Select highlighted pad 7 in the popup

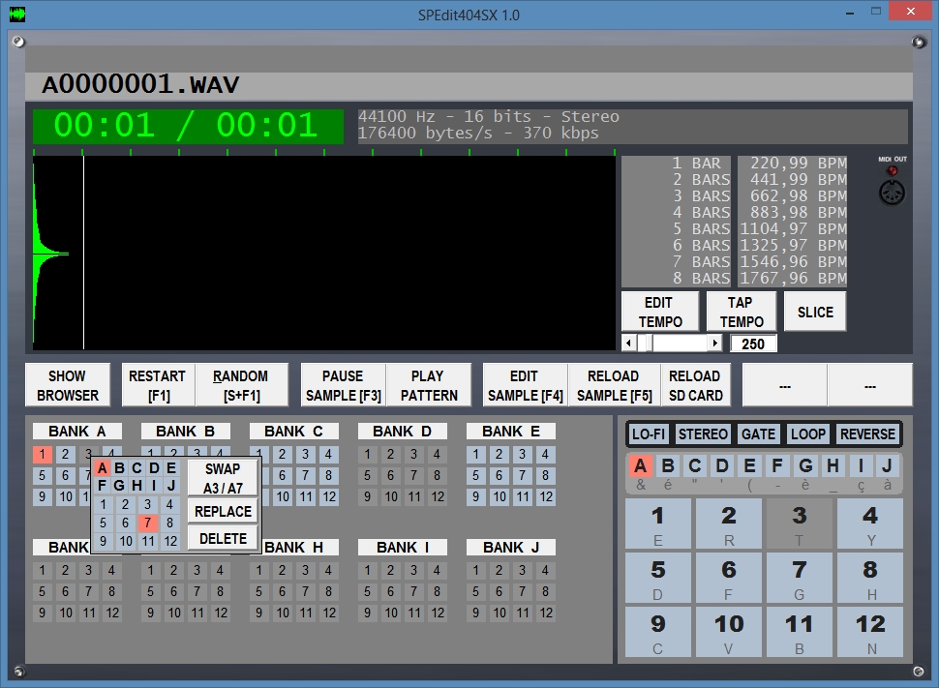click(x=147, y=523)
